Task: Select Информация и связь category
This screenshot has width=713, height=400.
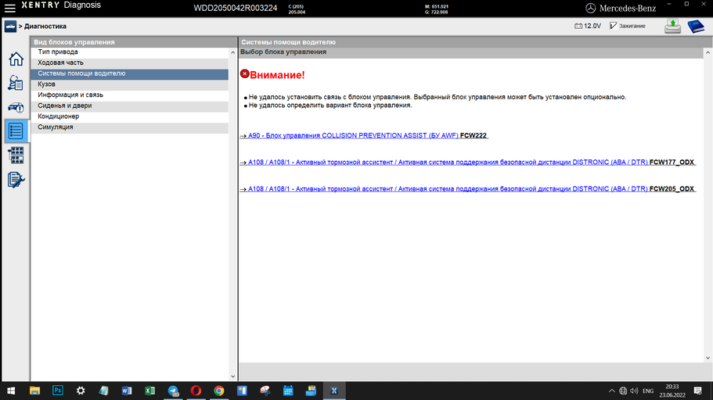Action: [130, 95]
